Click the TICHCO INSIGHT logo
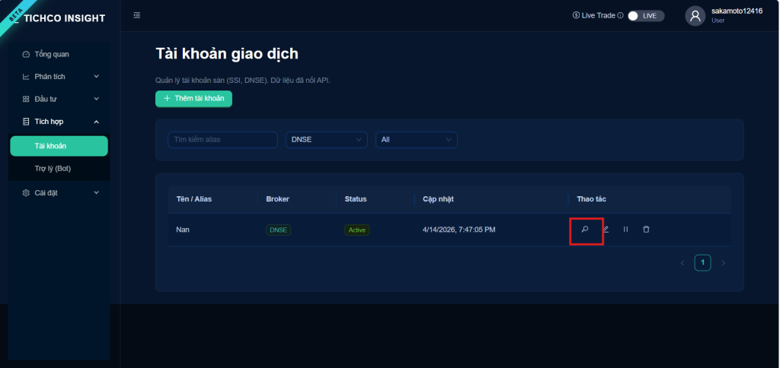Viewport: 780px width, 368px height. click(x=64, y=18)
